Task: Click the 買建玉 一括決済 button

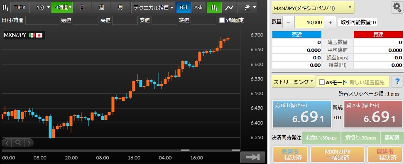Action: (385, 154)
